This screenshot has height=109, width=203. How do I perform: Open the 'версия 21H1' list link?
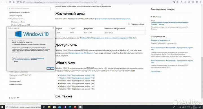(77, 78)
